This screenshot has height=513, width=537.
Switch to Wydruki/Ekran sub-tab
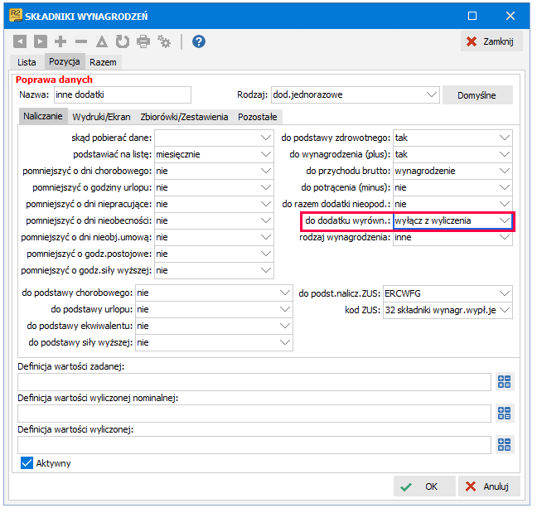point(101,117)
